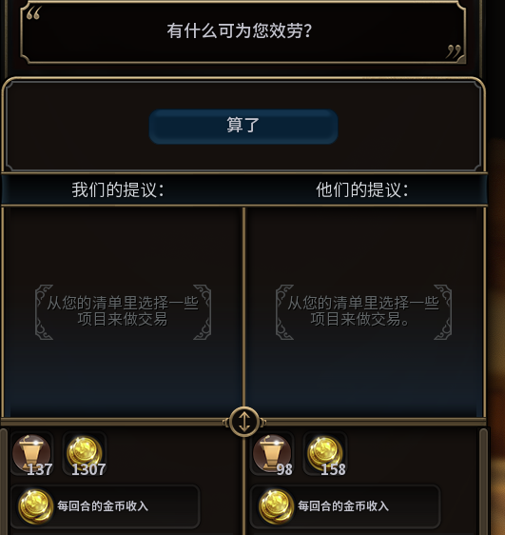This screenshot has width=505, height=535.
Task: Click the scrollbar beside our inventory list
Action: [3, 481]
